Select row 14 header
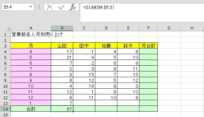 (x=5, y=109)
